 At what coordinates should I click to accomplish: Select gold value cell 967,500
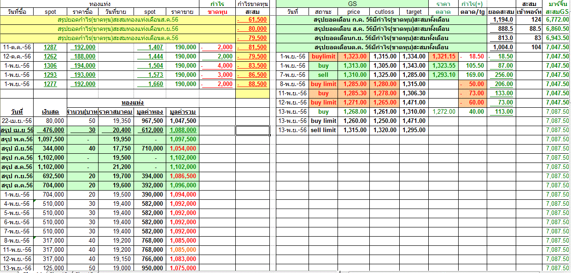tap(149, 121)
